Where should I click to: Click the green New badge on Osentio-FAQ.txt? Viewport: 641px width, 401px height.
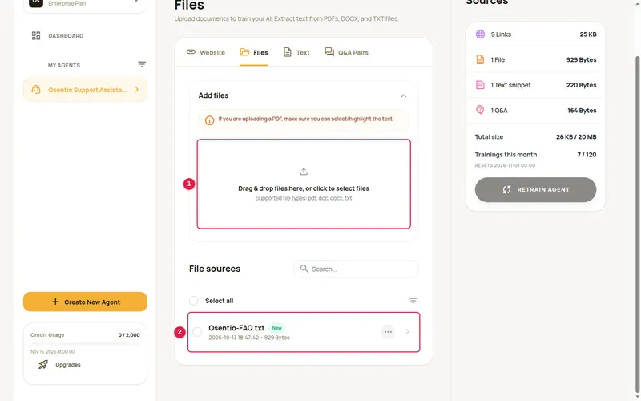tap(276, 328)
